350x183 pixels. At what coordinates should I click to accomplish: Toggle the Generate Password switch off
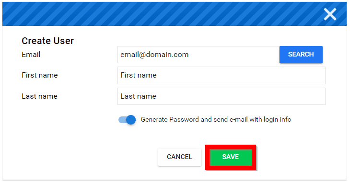pos(127,120)
